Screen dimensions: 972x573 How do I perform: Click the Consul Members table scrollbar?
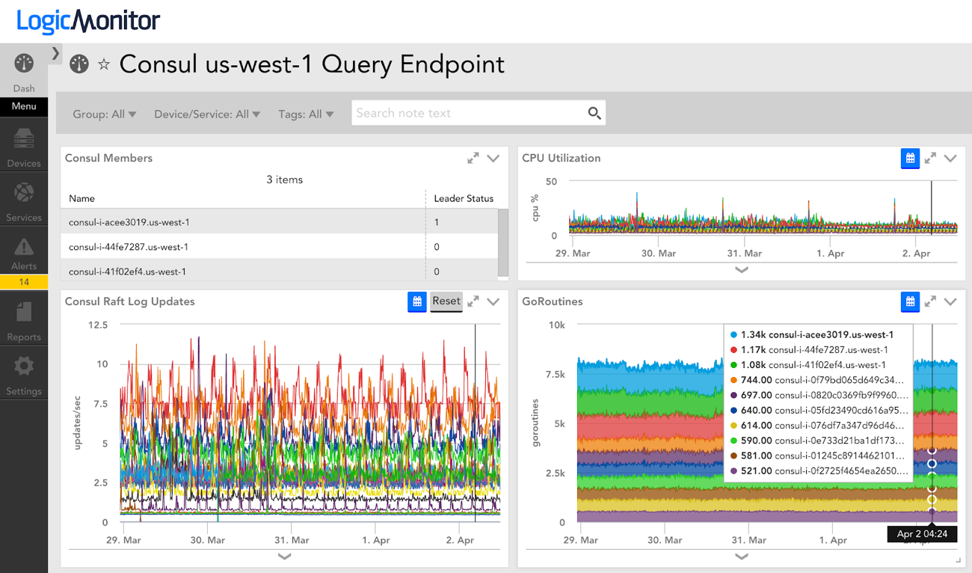[503, 242]
